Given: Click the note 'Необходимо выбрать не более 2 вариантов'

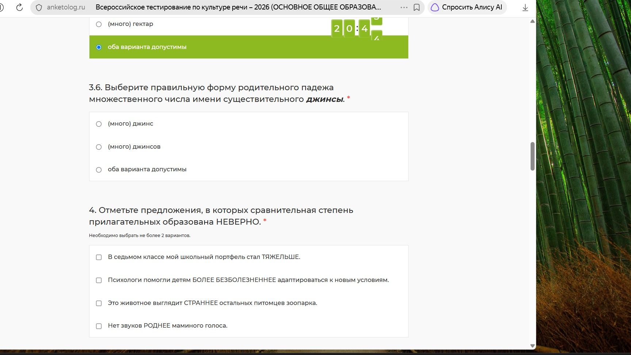Looking at the screenshot, I should (139, 236).
